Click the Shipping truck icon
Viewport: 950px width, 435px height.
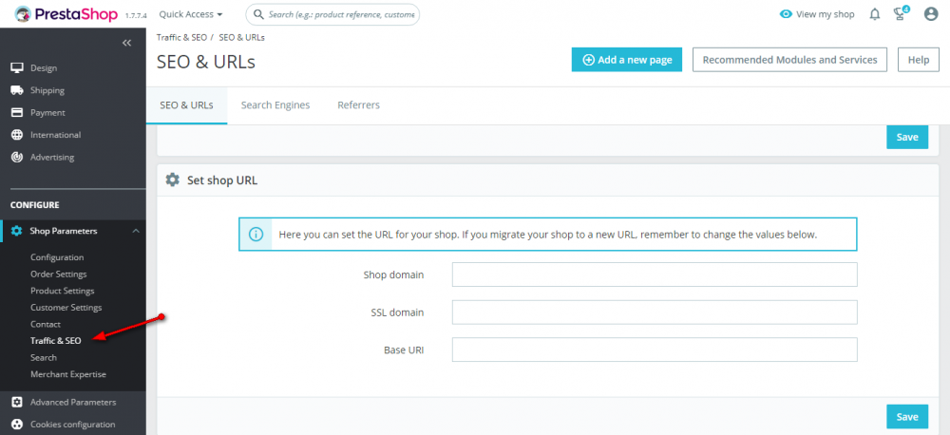click(16, 90)
